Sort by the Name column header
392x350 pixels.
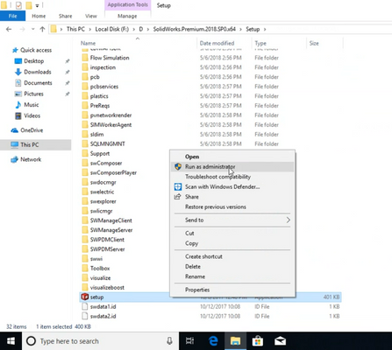pyautogui.click(x=88, y=43)
